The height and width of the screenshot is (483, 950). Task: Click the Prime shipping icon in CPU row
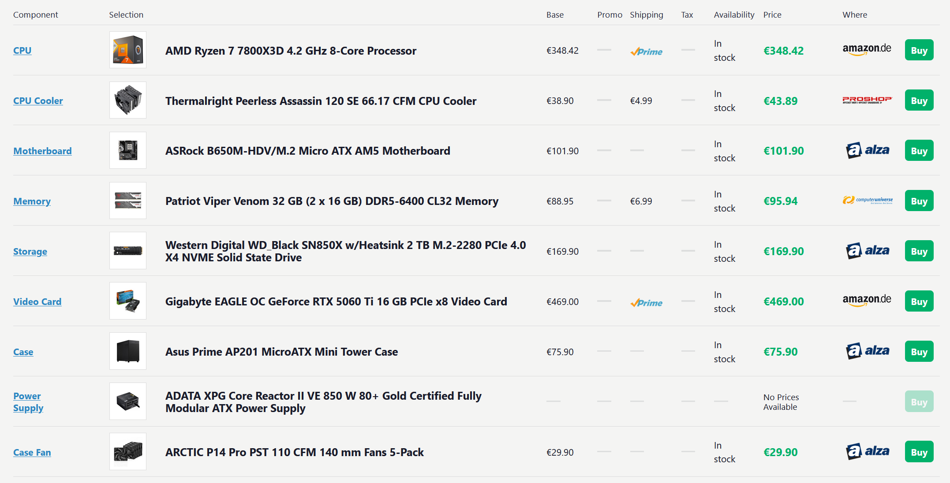click(x=646, y=52)
